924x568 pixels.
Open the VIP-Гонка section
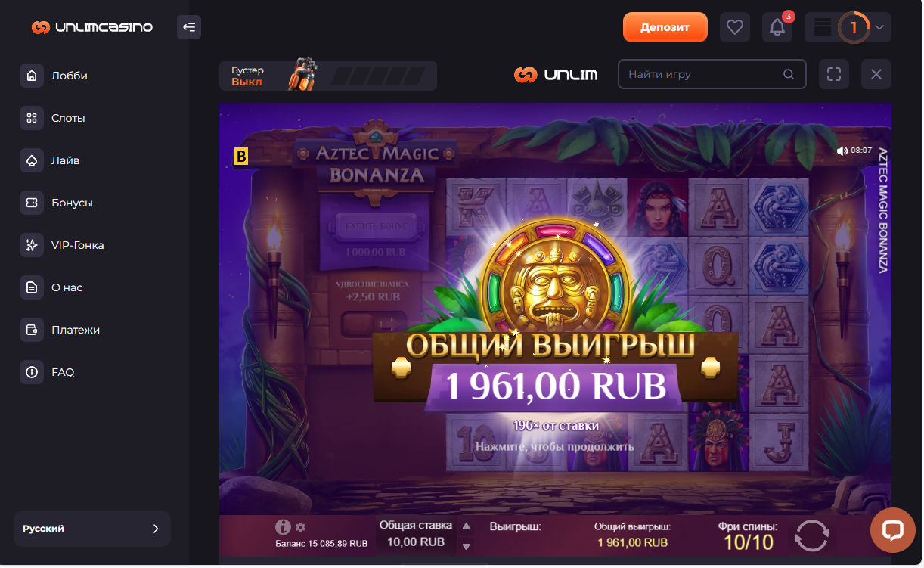tap(77, 245)
